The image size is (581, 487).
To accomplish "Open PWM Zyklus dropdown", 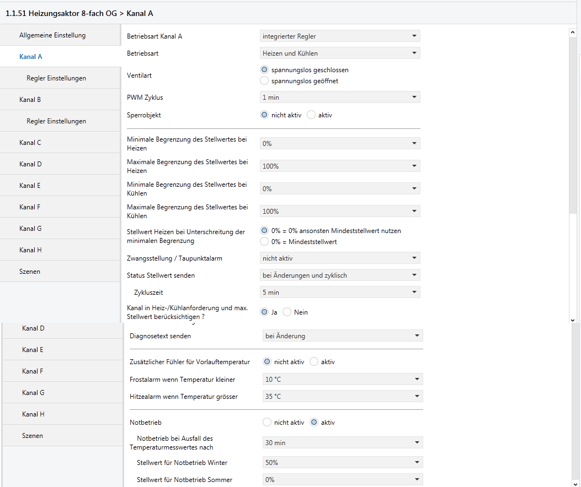I will (x=340, y=98).
